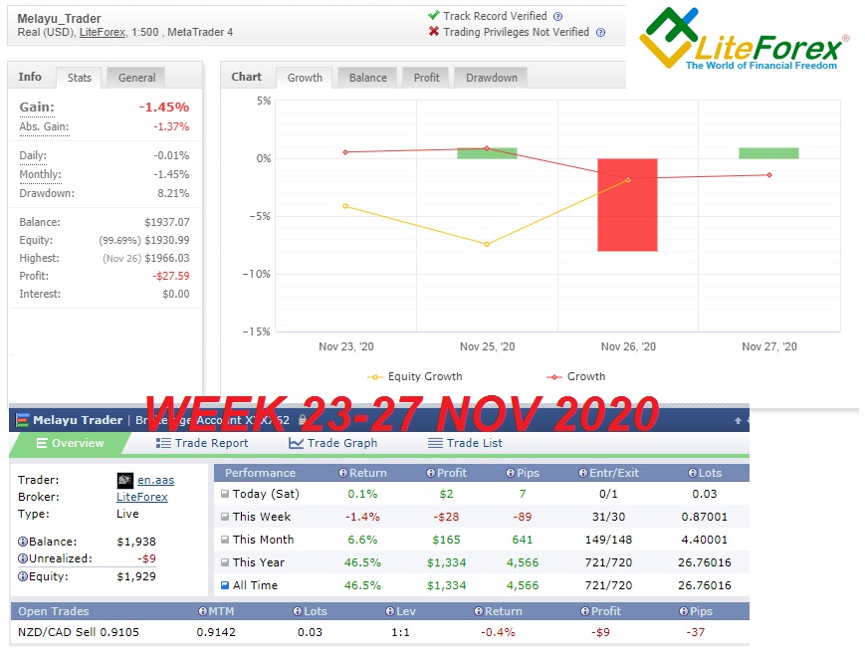The height and width of the screenshot is (659, 865).
Task: Click info icon beside Unrealized label
Action: (x=23, y=558)
